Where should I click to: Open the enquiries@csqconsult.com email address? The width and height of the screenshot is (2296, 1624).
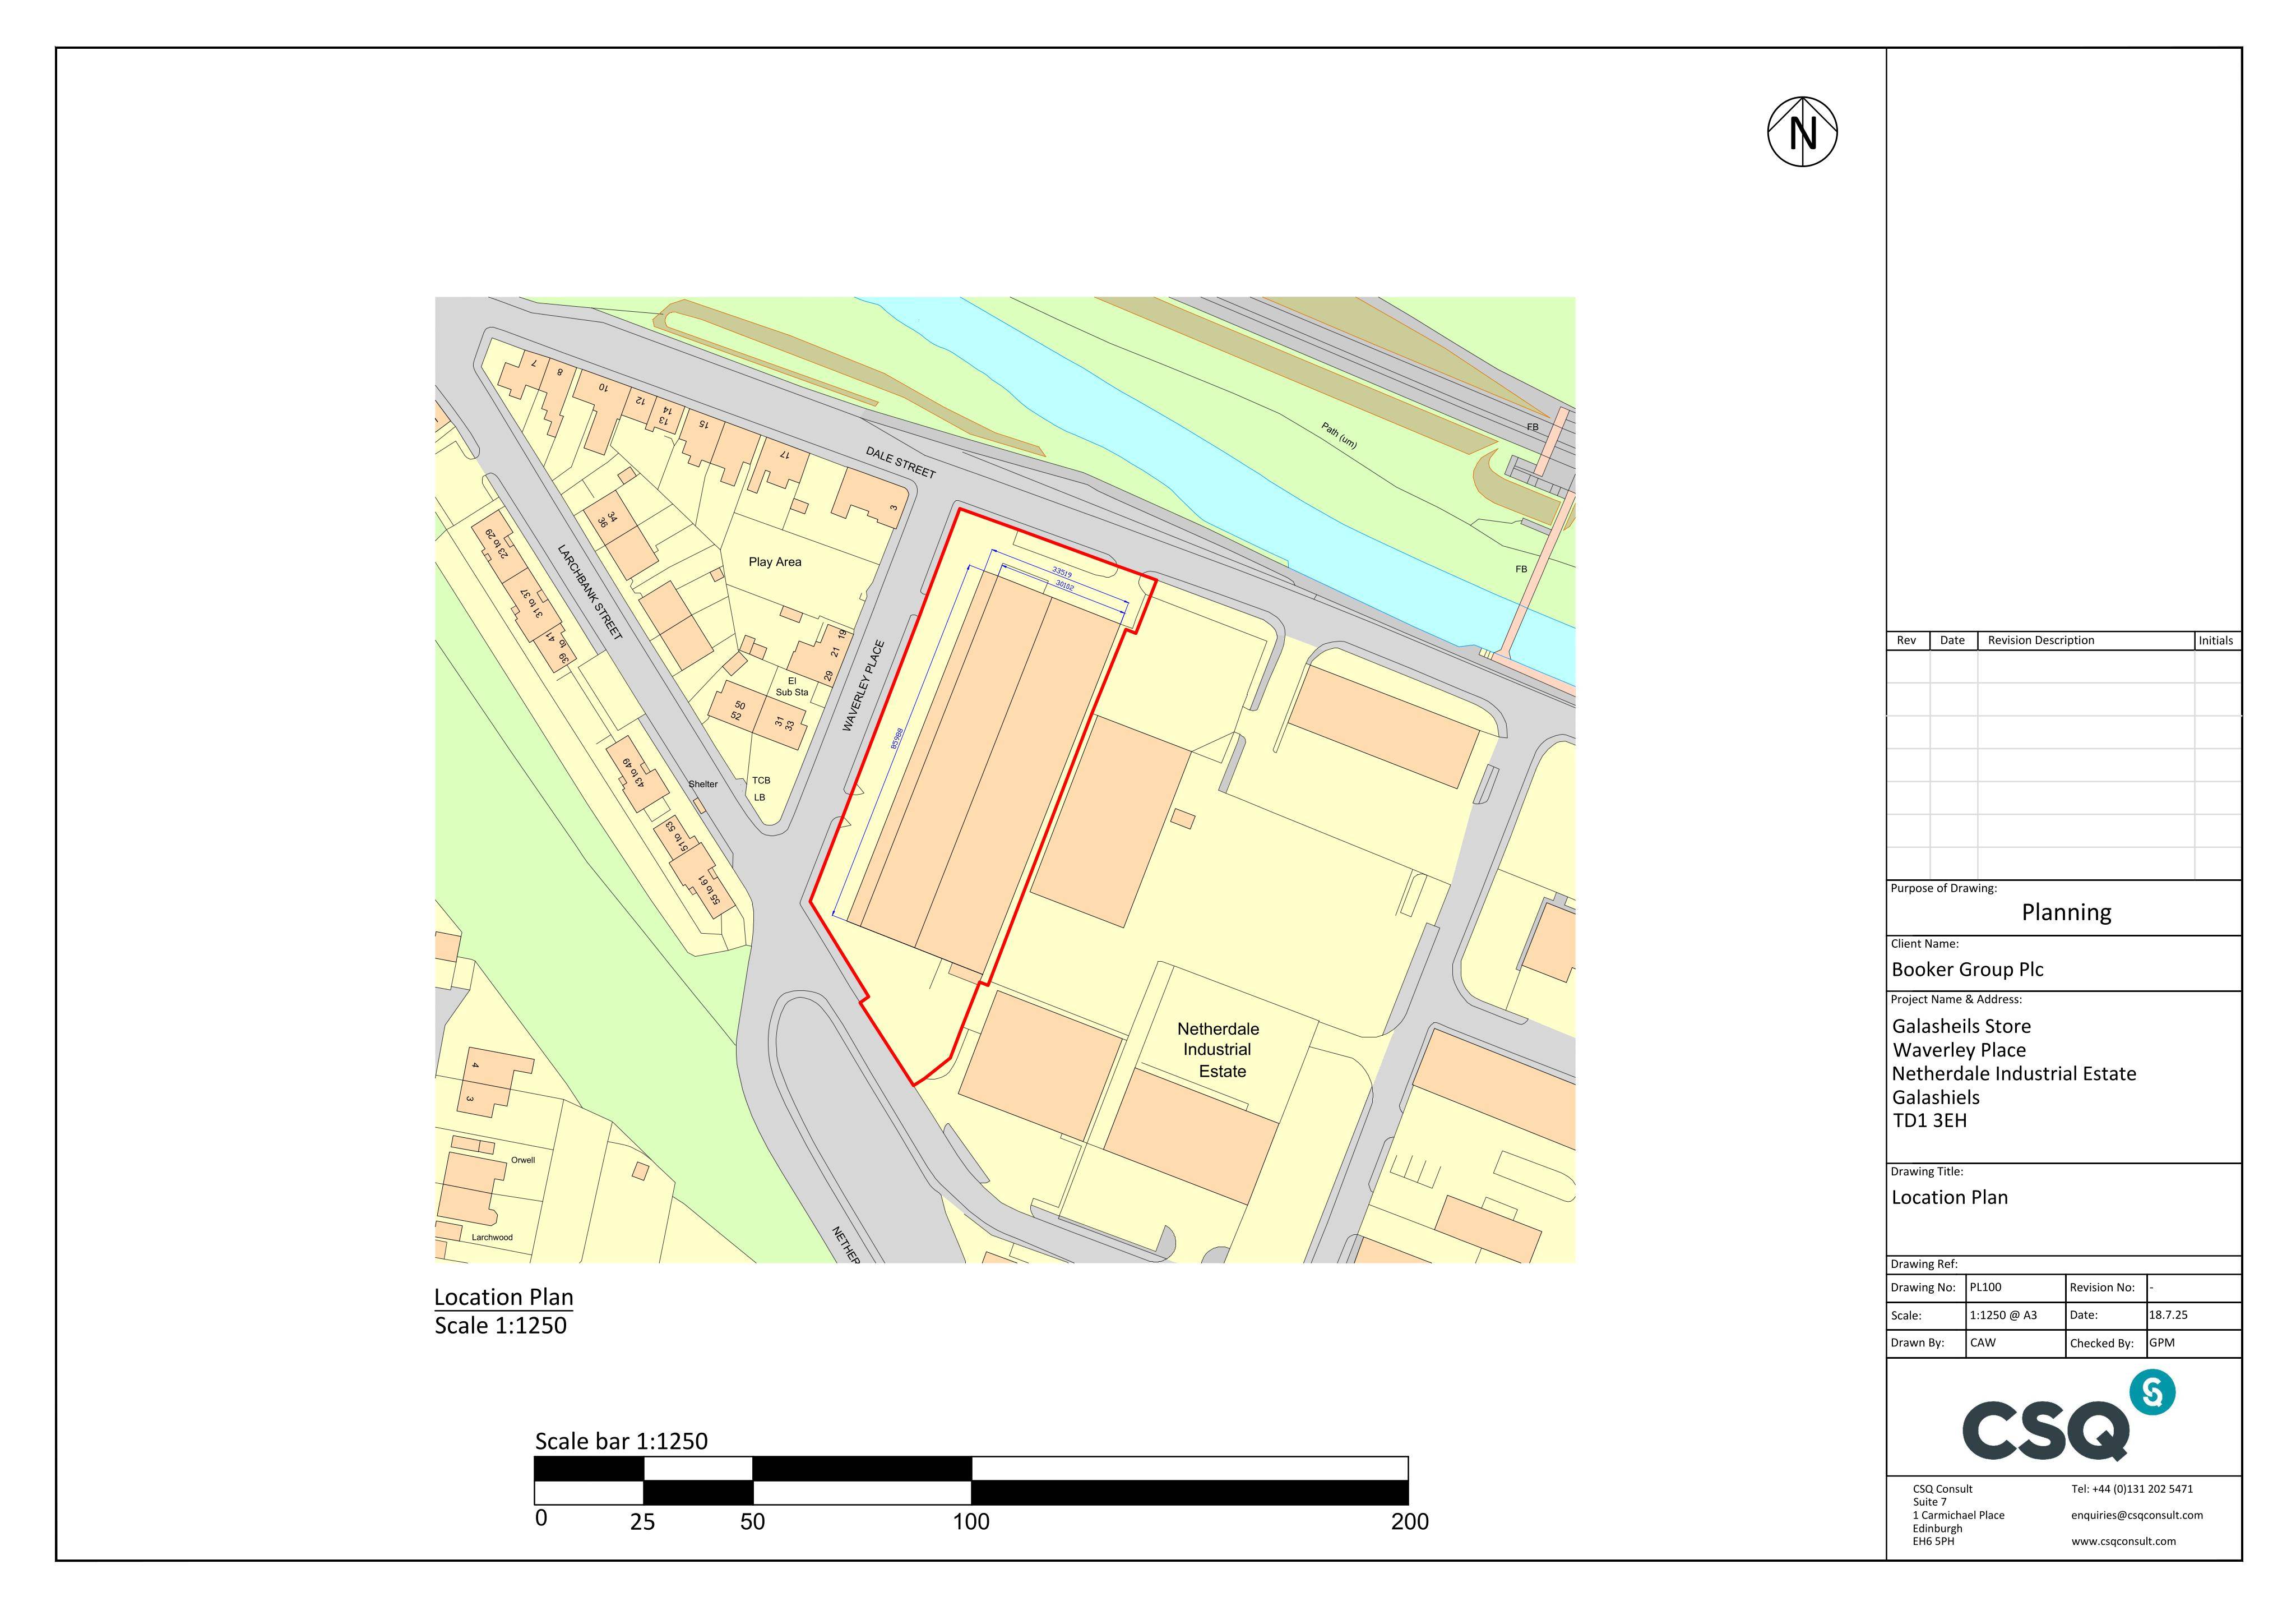(2137, 1515)
